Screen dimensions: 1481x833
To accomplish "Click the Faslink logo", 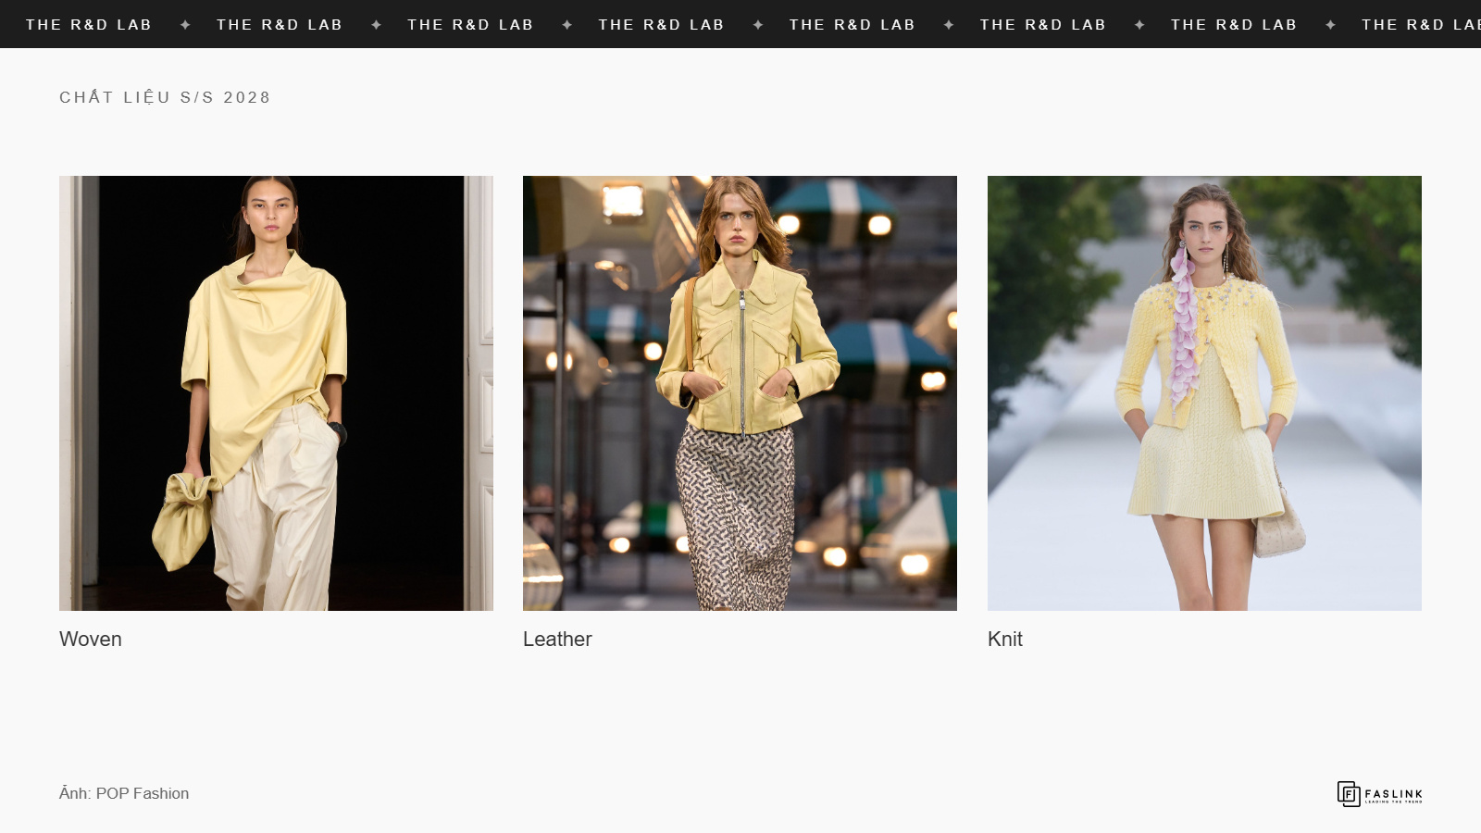I will point(1379,794).
